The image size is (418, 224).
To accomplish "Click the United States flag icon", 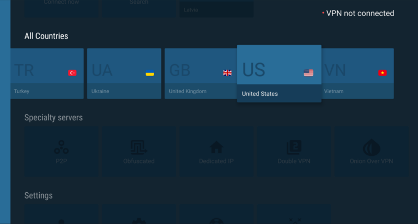I will pyautogui.click(x=308, y=72).
